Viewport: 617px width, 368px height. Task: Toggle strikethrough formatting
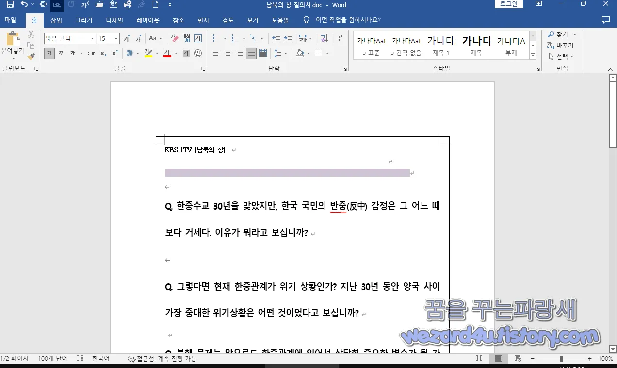click(x=91, y=53)
